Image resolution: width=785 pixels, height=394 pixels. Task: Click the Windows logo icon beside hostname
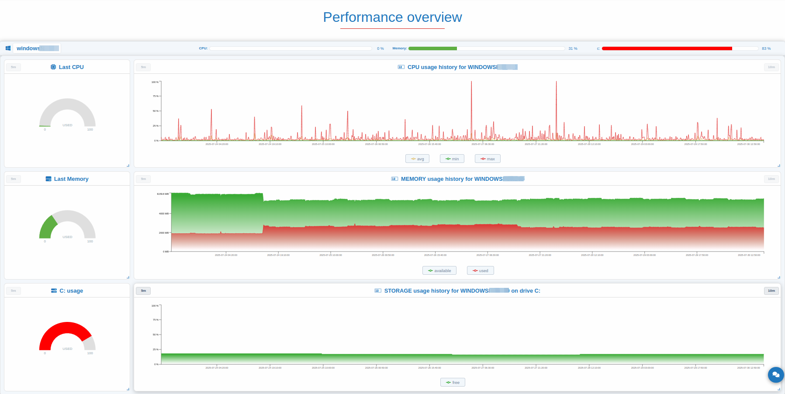pos(8,48)
